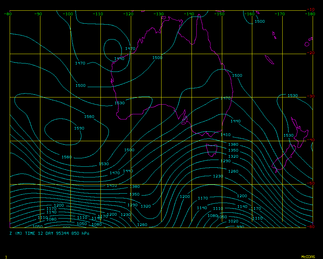Click the -160 longitude label
The width and height of the screenshot is (323, 259).
[250, 14]
